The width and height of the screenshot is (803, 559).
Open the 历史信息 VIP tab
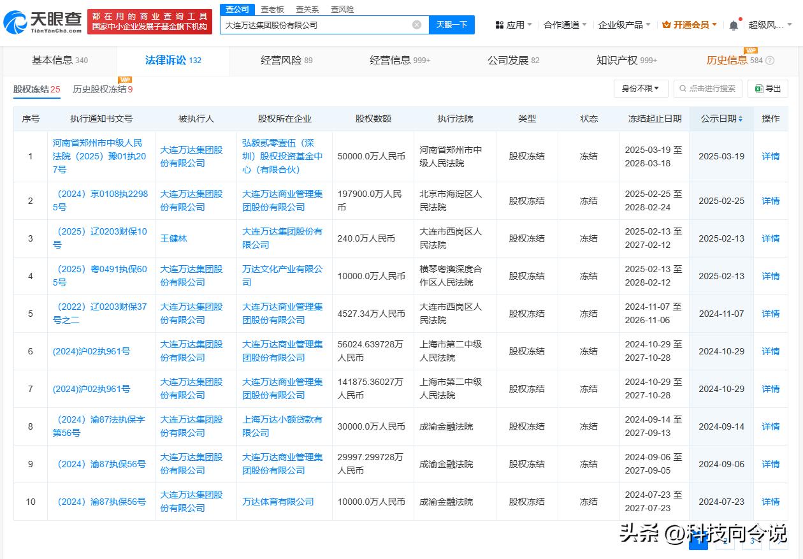734,61
